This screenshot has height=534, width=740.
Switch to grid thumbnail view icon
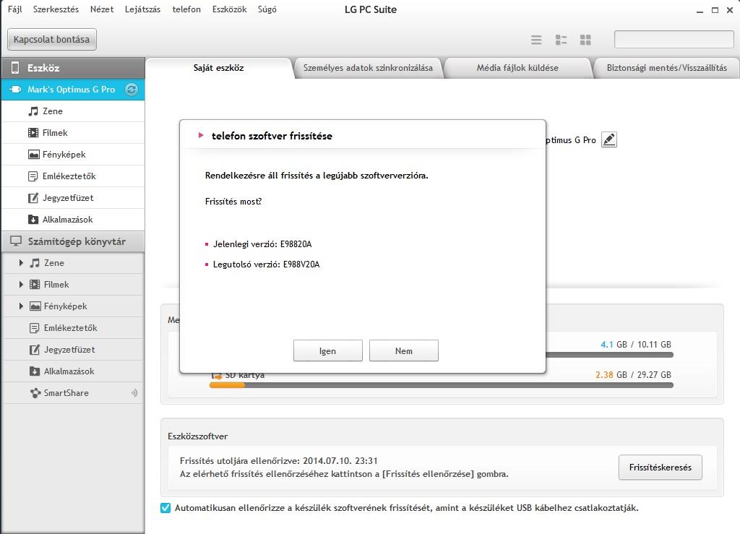[x=585, y=40]
